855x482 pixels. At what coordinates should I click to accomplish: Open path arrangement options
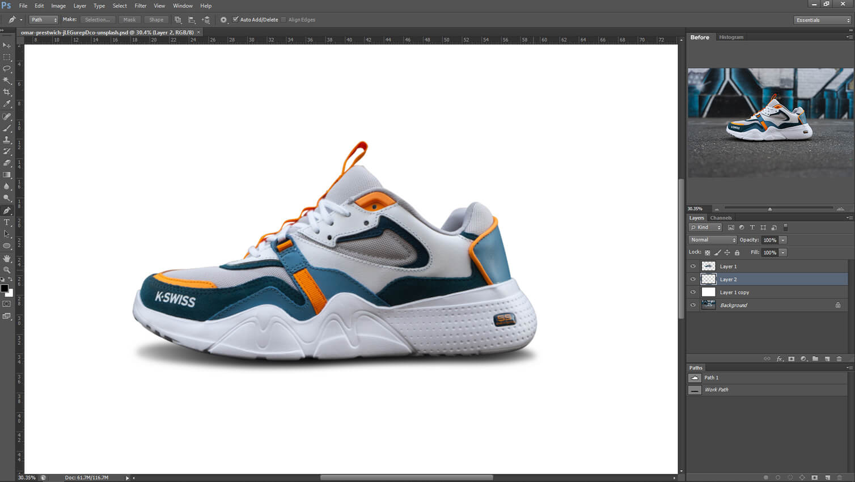coord(206,20)
